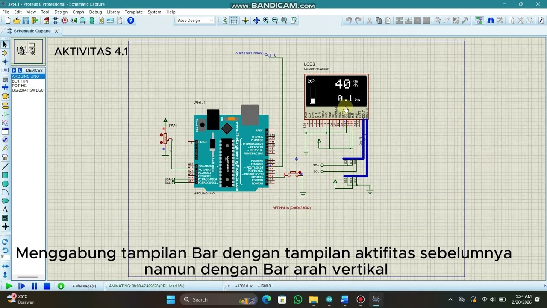Click the push button component in schematic
Image resolution: width=547 pixels, height=308 pixels.
[293, 174]
